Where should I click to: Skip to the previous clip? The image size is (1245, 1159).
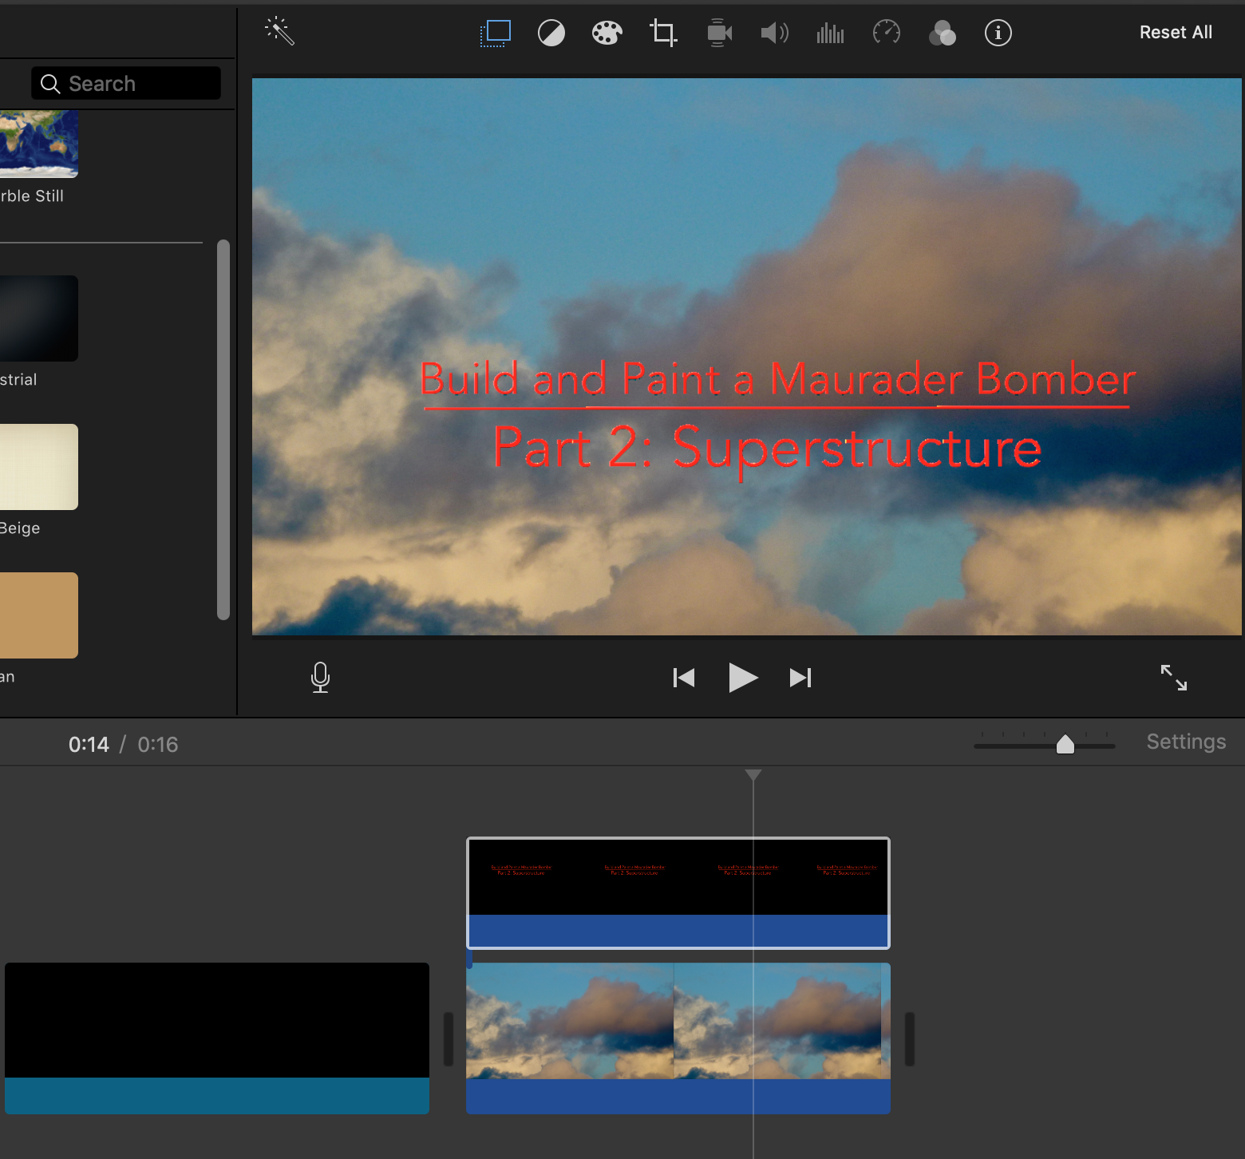684,678
